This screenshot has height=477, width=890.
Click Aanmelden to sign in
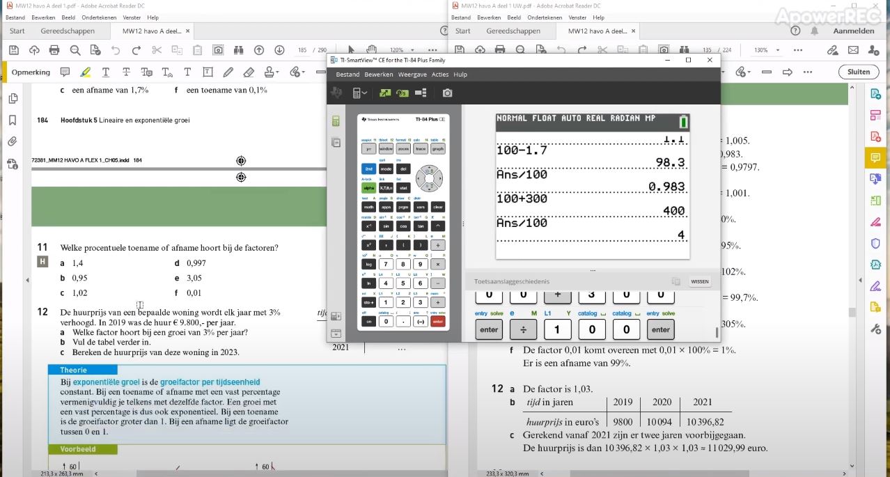click(x=853, y=31)
